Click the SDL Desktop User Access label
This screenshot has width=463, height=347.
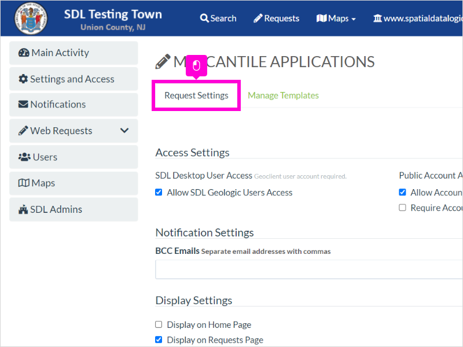pos(204,176)
